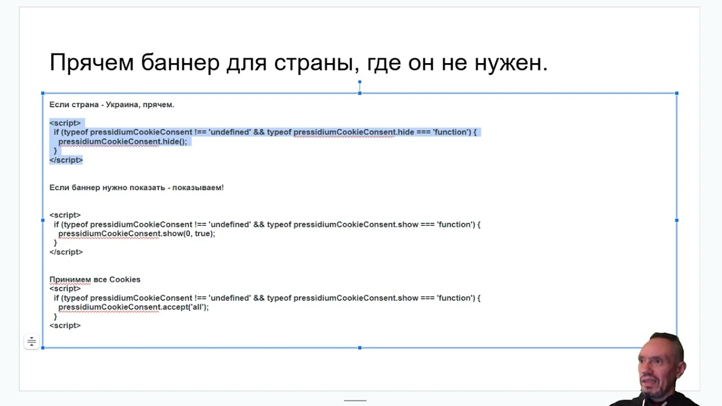The image size is (722, 406).
Task: Click the highlighted opening '<script>' tag at the top
Action: [x=65, y=123]
